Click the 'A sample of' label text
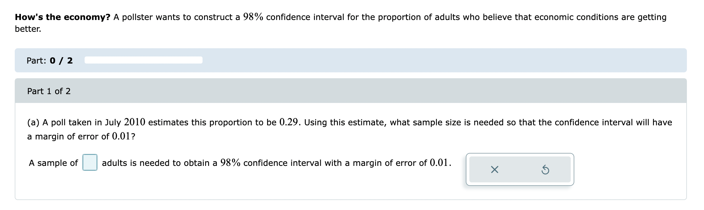This screenshot has height=210, width=704. 53,163
